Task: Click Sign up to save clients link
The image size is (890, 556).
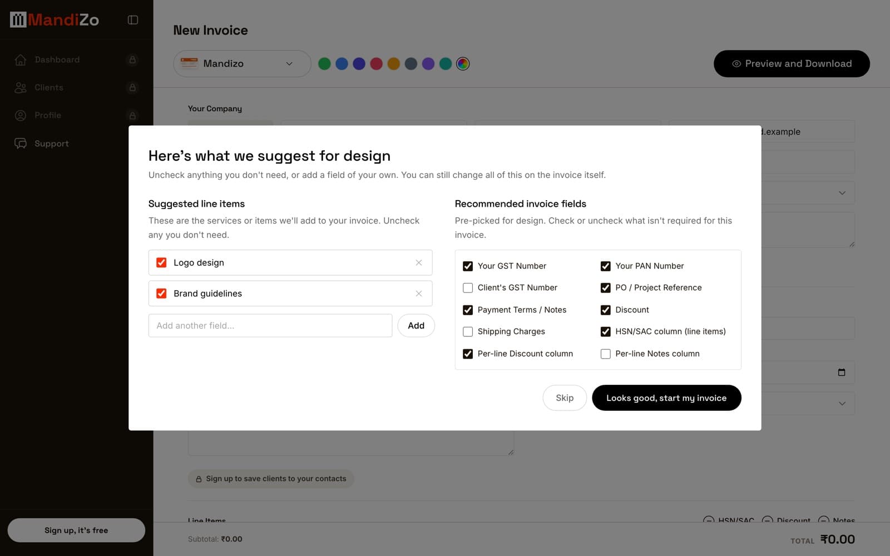Action: [x=271, y=479]
